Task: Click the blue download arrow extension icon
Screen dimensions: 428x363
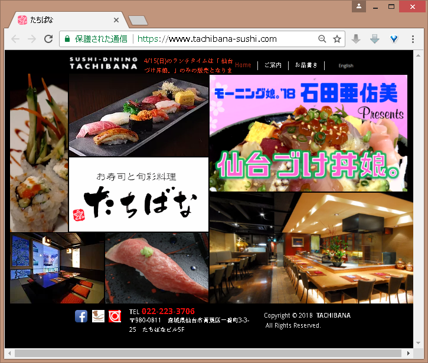Action: (x=375, y=39)
